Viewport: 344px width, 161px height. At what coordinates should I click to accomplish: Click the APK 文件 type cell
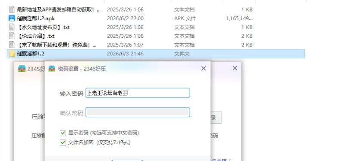185,18
